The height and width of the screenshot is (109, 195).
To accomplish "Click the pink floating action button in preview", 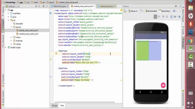I will click(x=163, y=85).
